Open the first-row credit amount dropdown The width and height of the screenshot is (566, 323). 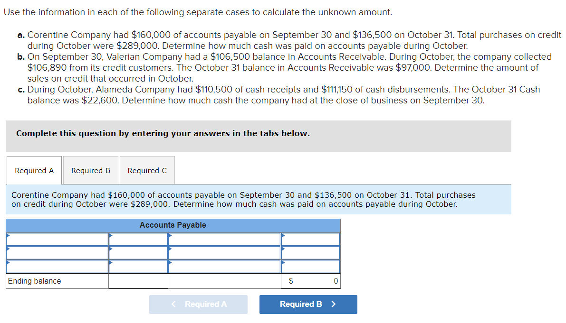tap(310, 239)
